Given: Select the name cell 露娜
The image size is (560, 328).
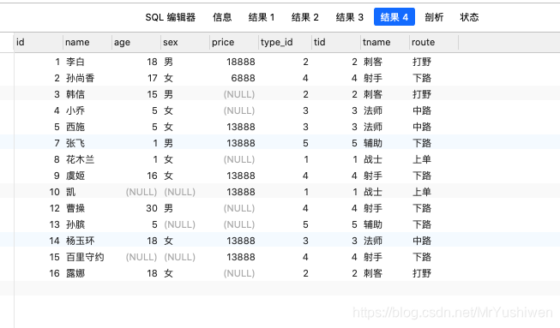Looking at the screenshot, I should click(75, 273).
